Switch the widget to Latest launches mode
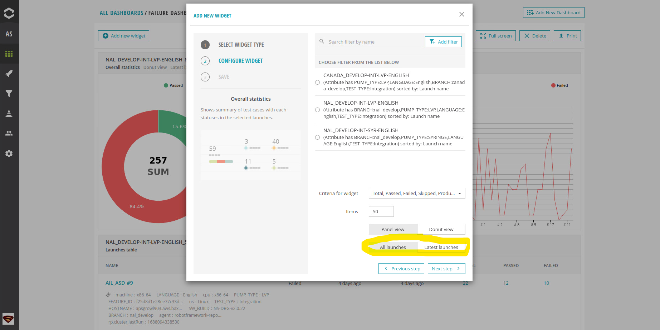The width and height of the screenshot is (660, 330). (441, 247)
